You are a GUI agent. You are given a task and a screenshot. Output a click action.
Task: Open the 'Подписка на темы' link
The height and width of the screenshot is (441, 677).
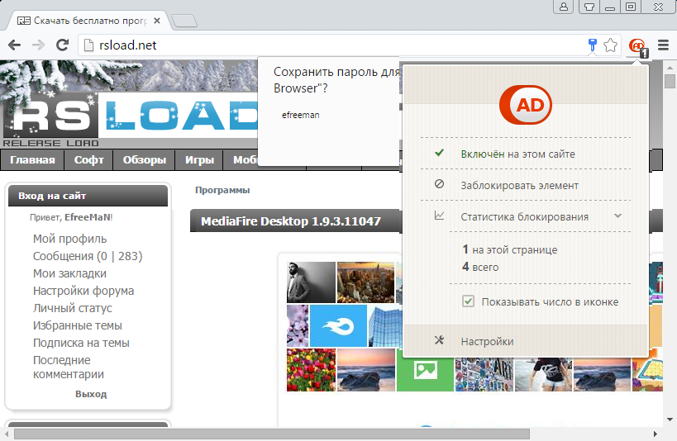(x=81, y=343)
